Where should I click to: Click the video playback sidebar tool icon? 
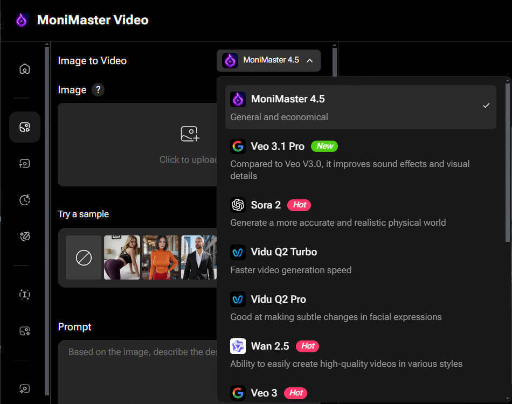[x=24, y=163]
